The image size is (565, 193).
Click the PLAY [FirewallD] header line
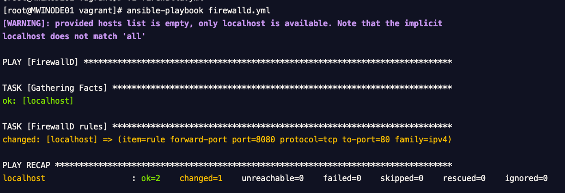40,62
